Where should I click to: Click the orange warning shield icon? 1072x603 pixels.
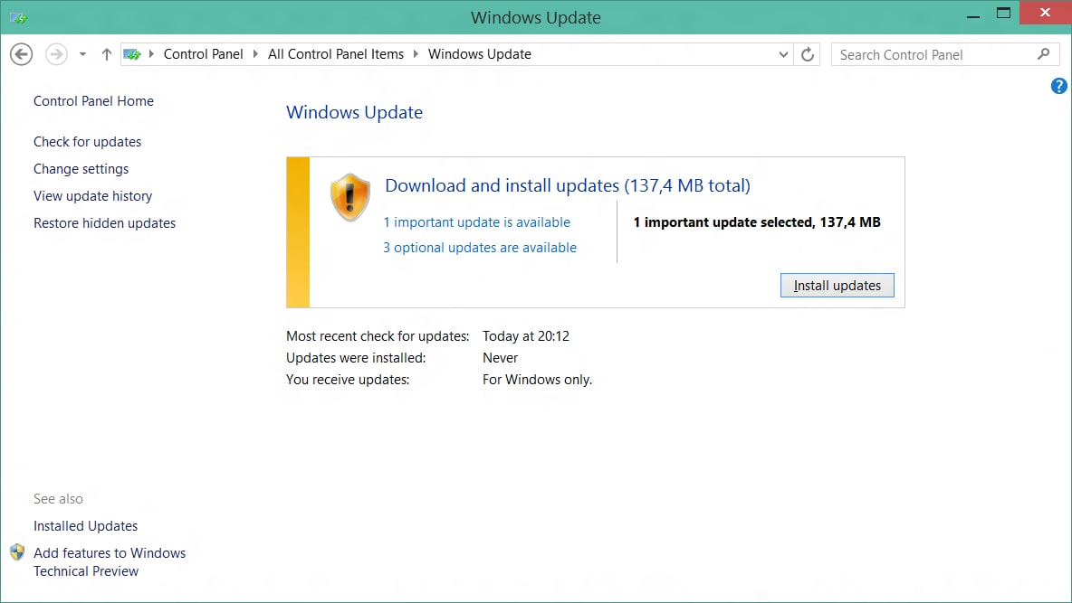tap(350, 197)
